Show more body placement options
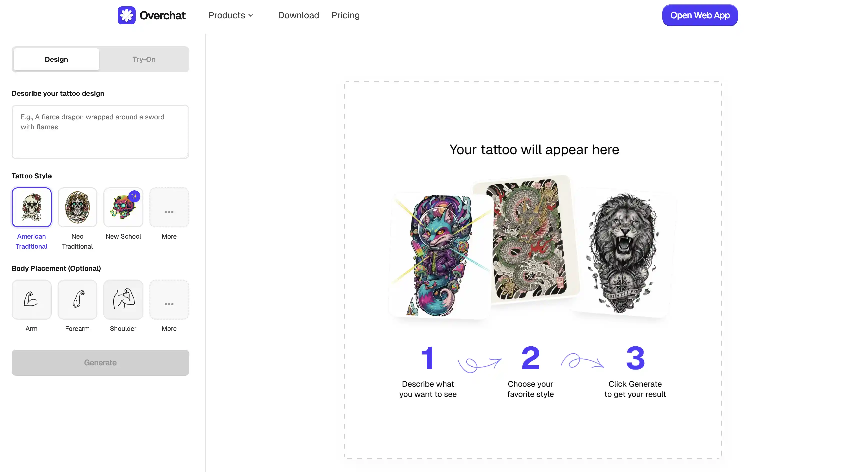Image resolution: width=856 pixels, height=472 pixels. pos(169,299)
